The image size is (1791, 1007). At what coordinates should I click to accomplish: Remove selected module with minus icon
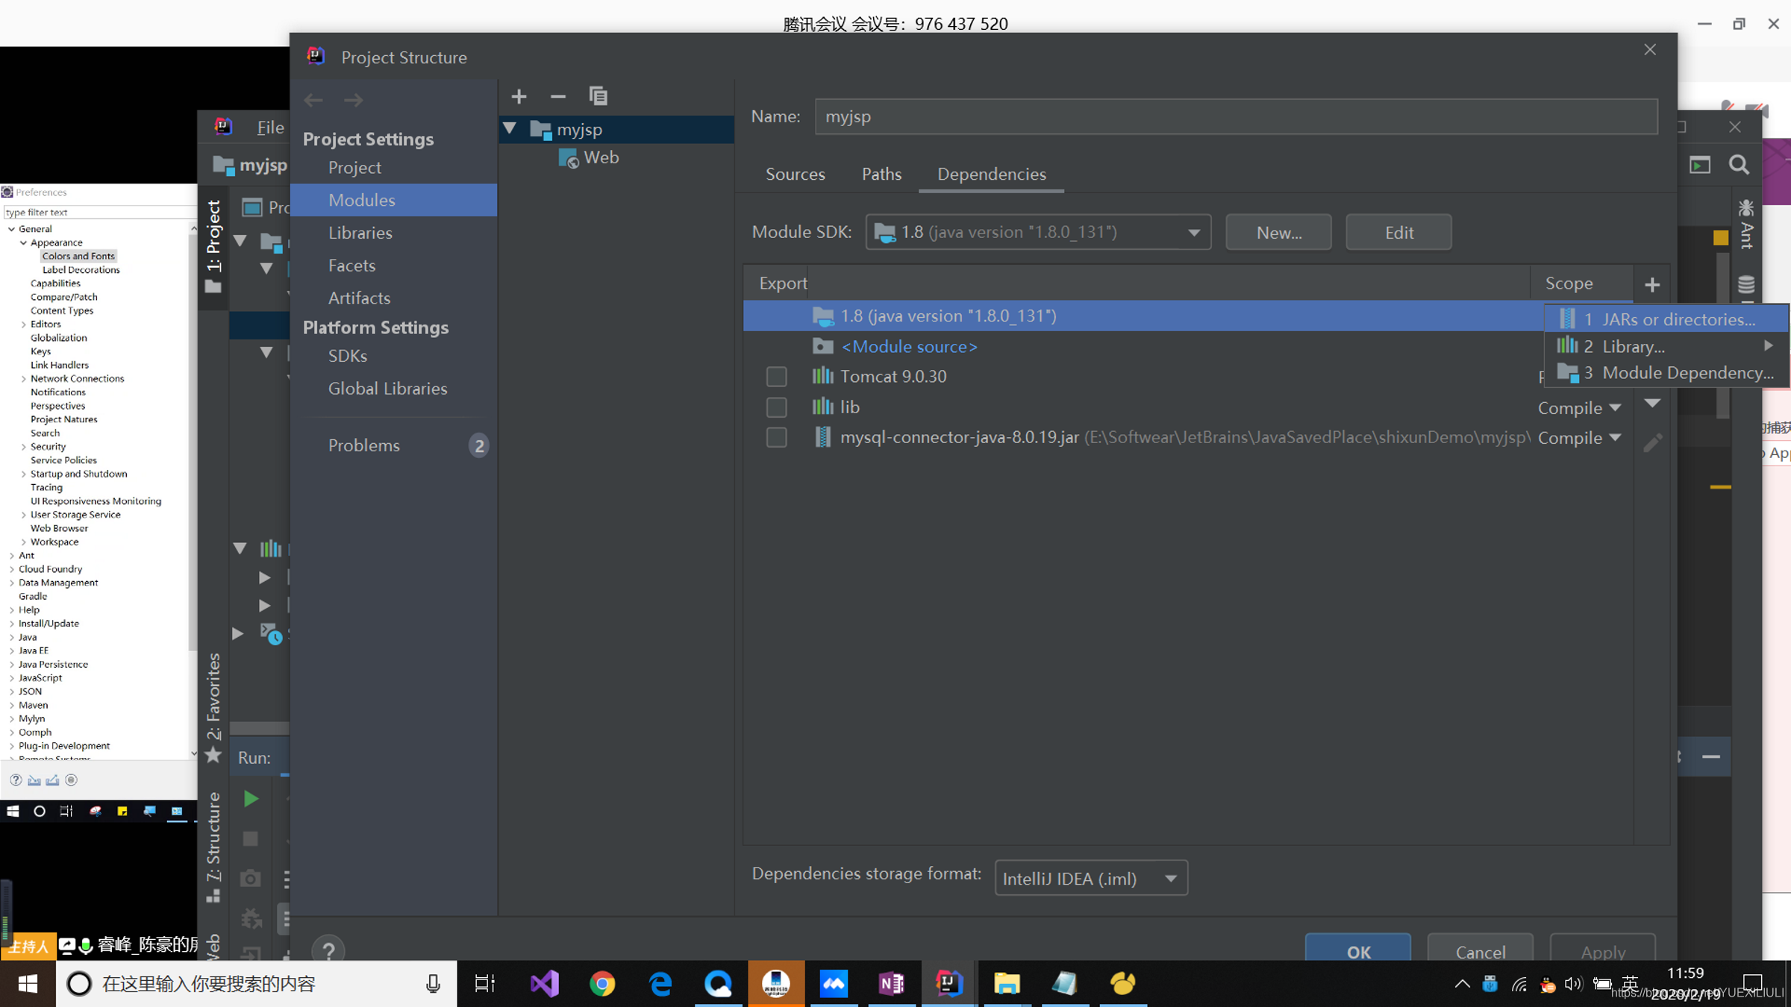coord(557,96)
